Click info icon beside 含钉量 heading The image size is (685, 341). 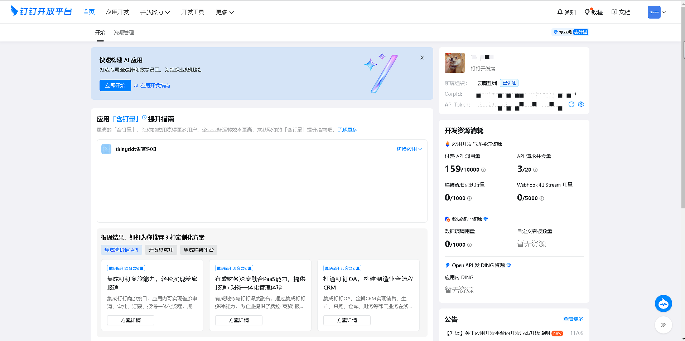coord(144,117)
